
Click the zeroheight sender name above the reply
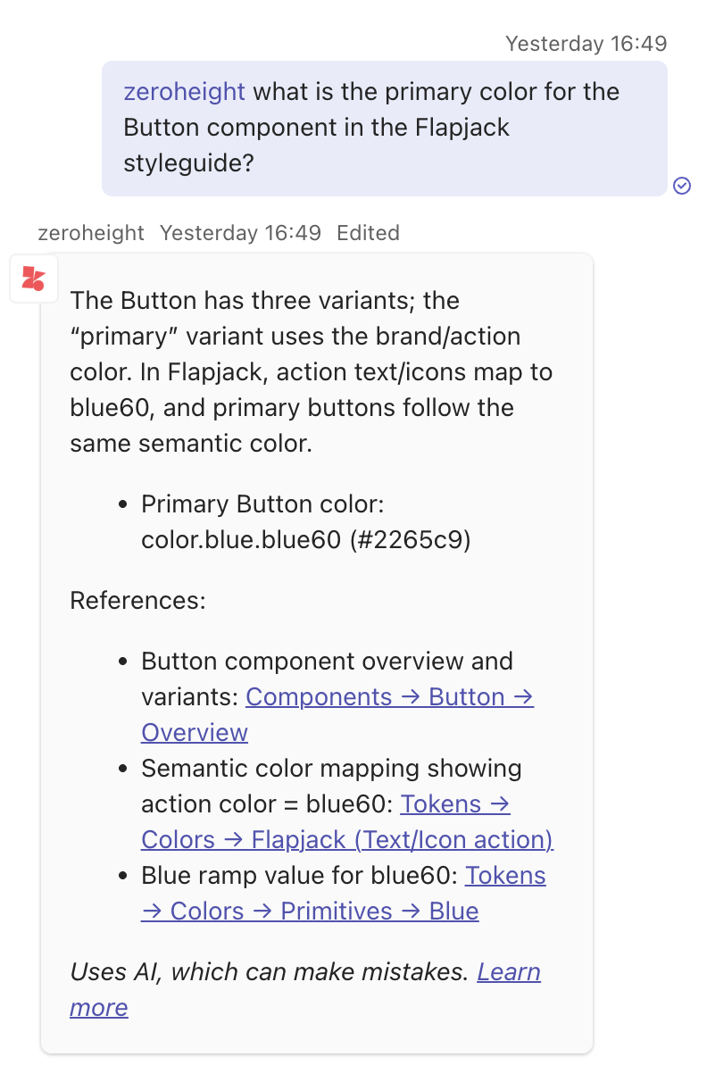[91, 233]
